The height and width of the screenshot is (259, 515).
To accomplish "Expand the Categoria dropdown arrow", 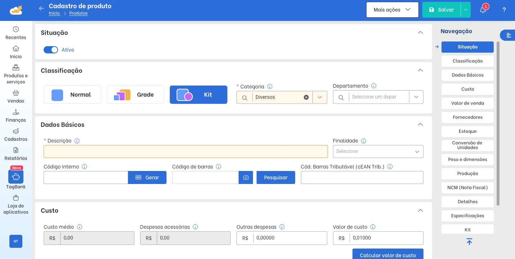I will (320, 97).
